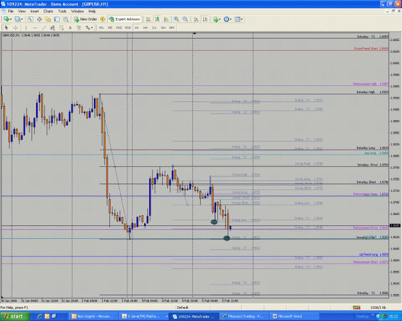
Task: Switch timeframe to M15
Action: [119, 28]
